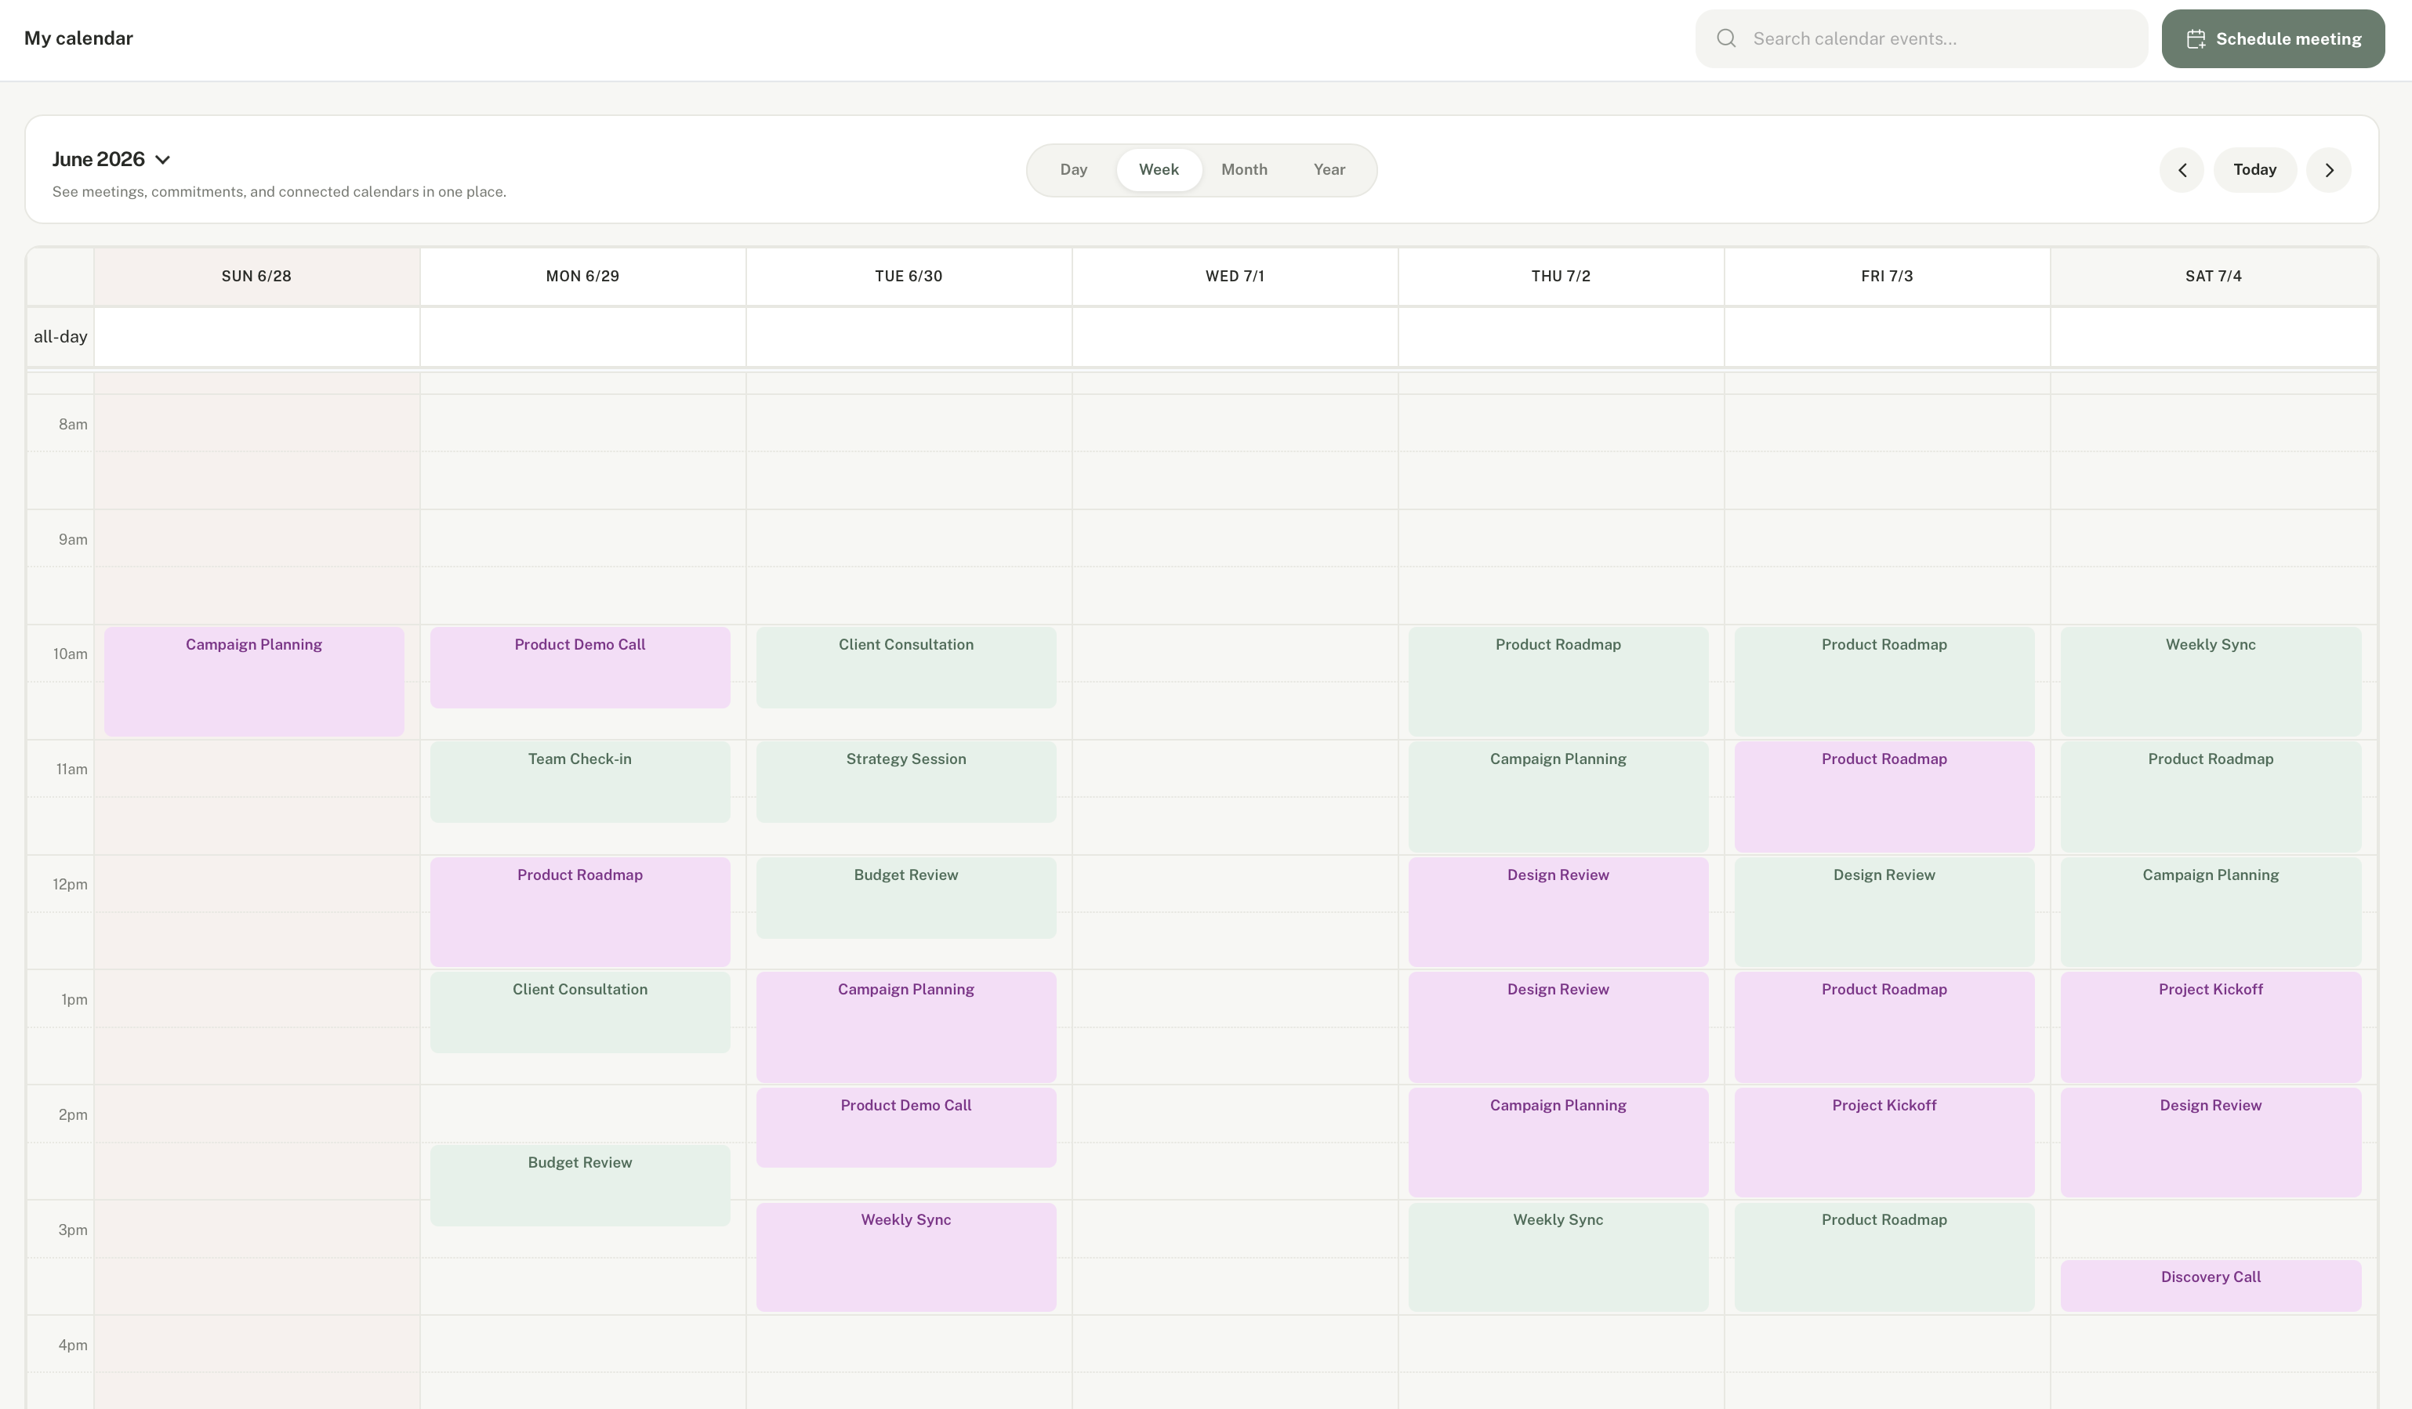2412x1409 pixels.
Task: Jump to Today
Action: click(x=2254, y=170)
